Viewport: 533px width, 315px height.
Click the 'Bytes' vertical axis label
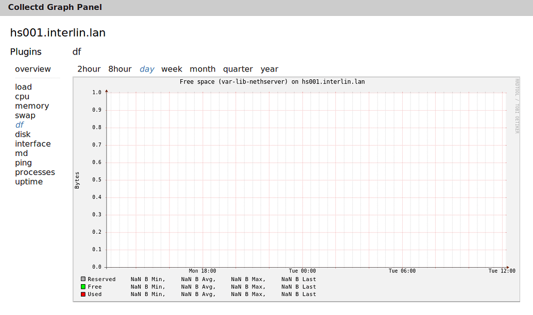coord(77,180)
